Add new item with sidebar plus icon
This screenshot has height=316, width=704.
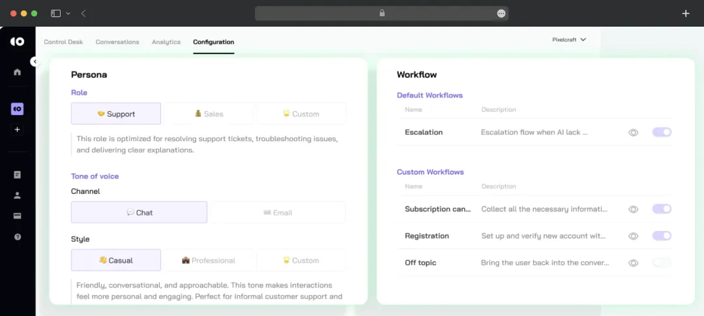[17, 130]
